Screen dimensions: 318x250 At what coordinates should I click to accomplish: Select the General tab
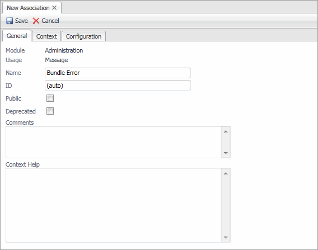[x=17, y=36]
